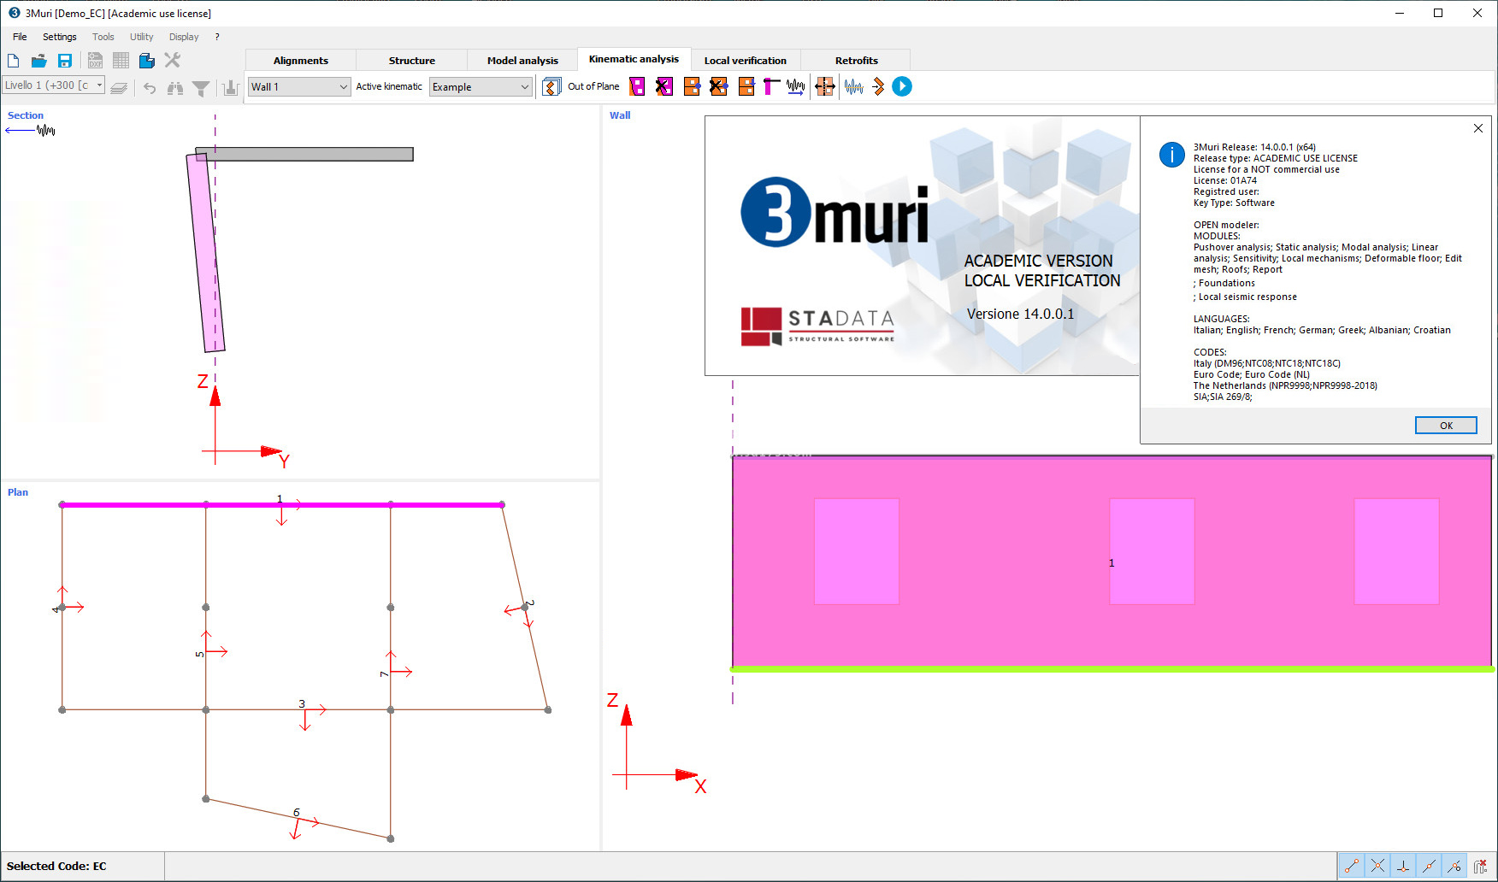1498x882 pixels.
Task: Click the grey column base icon
Action: [229, 87]
